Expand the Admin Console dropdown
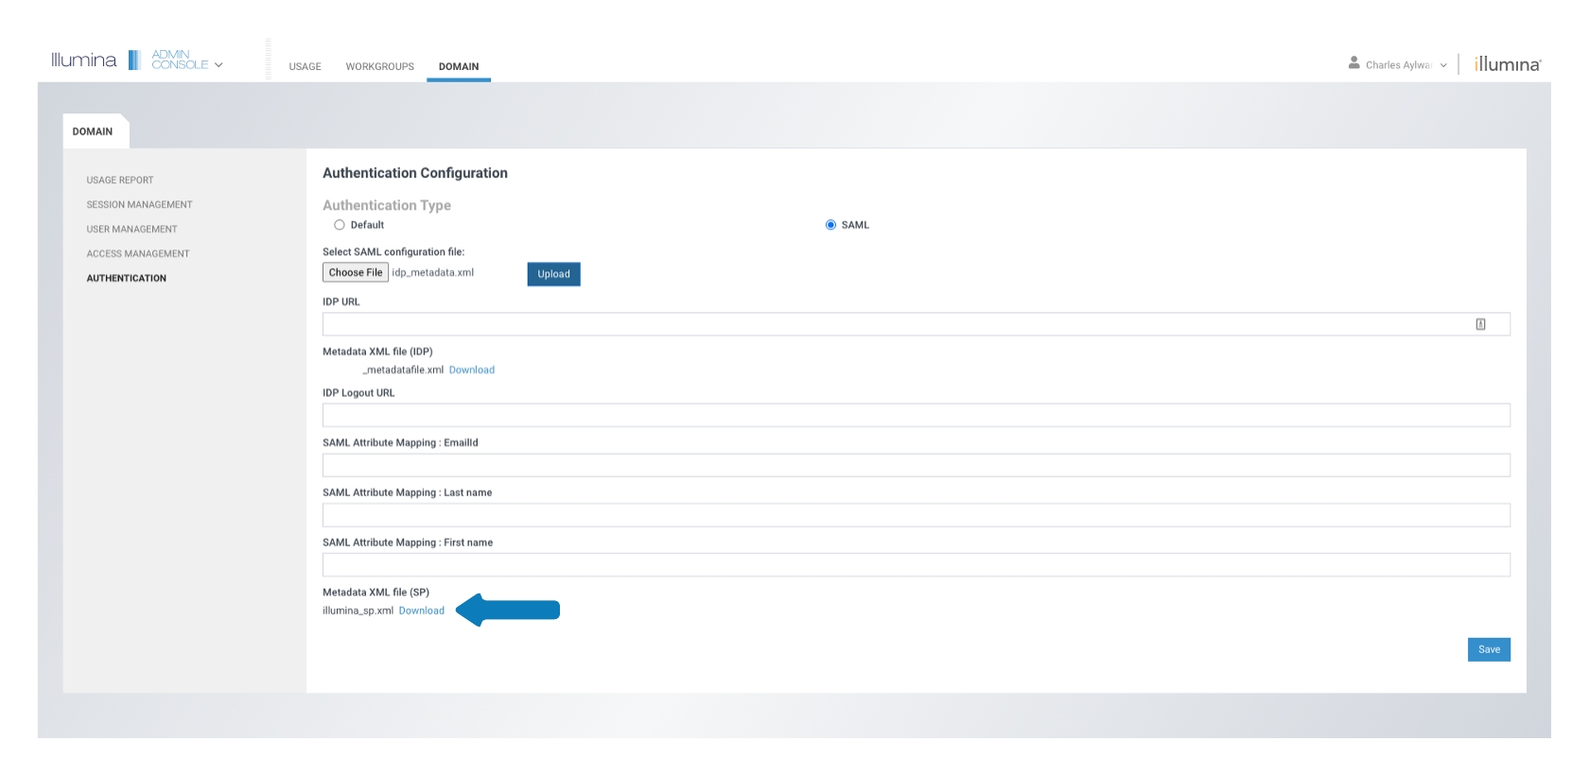 [x=218, y=65]
